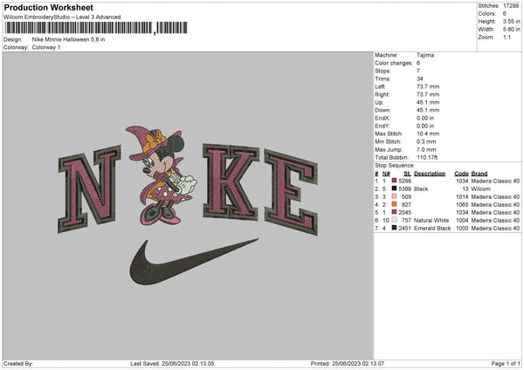
Task: Select the Nike swoosh in the design preview
Action: (194, 262)
